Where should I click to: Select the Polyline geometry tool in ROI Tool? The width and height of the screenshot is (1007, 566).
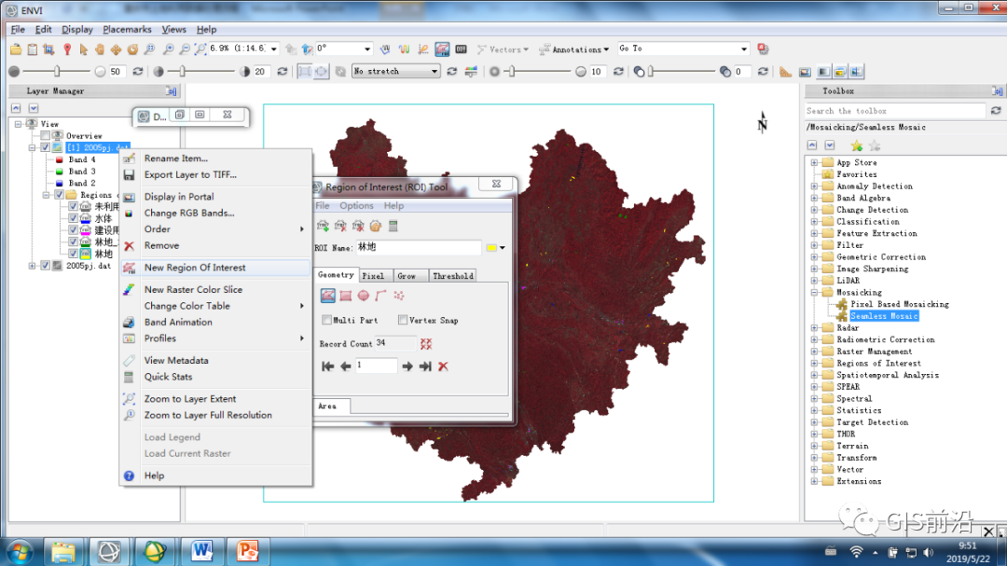(380, 296)
